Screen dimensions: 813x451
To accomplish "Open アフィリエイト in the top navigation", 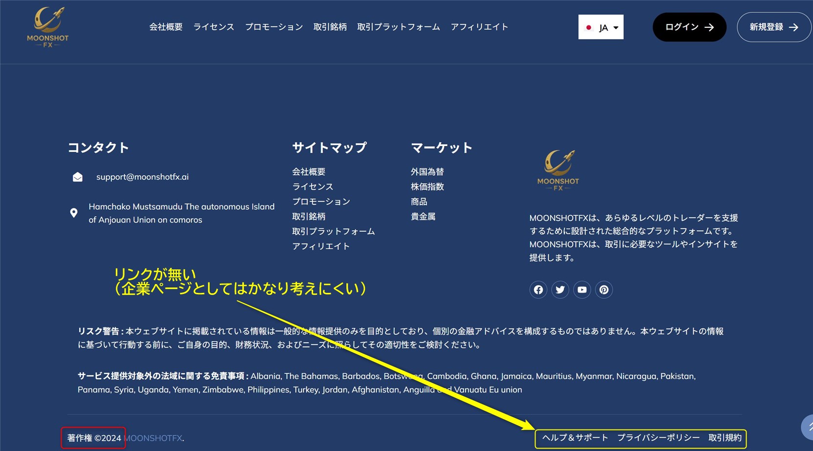I will pyautogui.click(x=479, y=27).
